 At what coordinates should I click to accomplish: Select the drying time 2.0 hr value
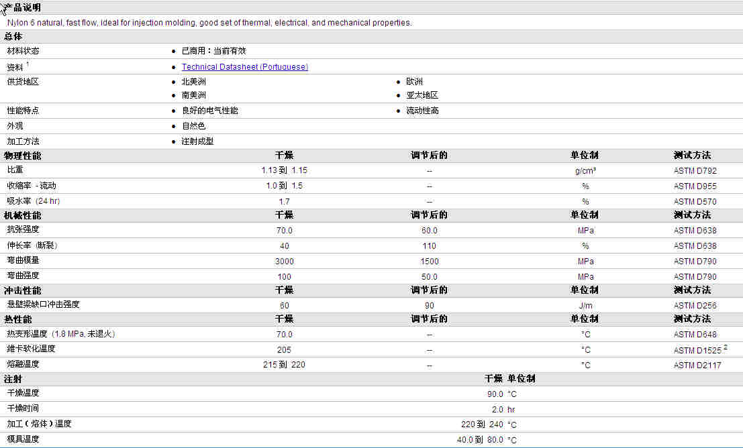(x=503, y=409)
